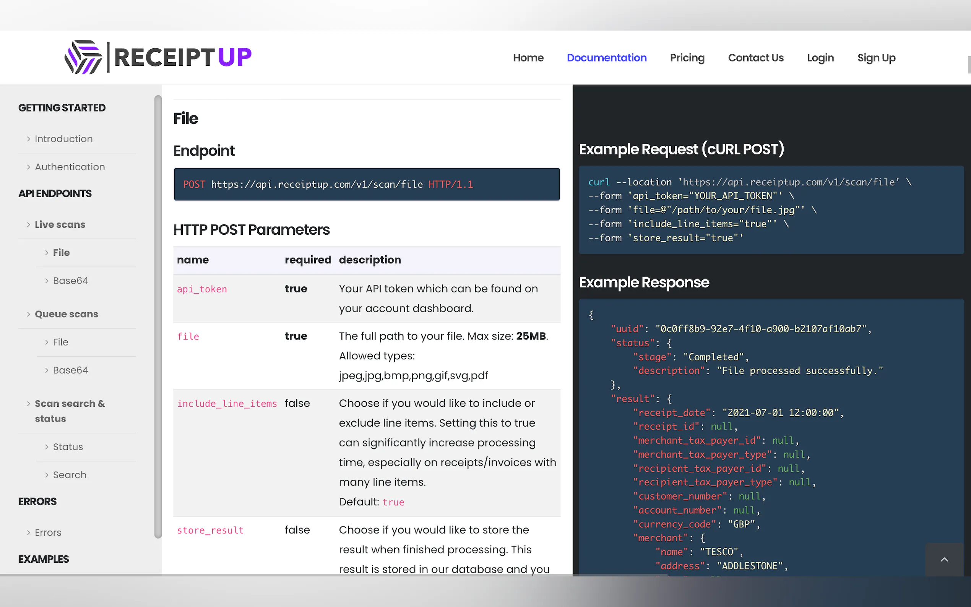Screen dimensions: 971x607
Task: Expand the Queue scans section
Action: (x=66, y=314)
